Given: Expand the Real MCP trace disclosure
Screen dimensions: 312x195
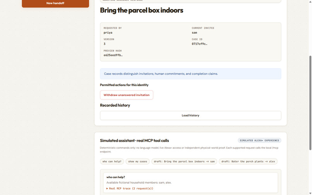Looking at the screenshot, I should tap(130, 188).
